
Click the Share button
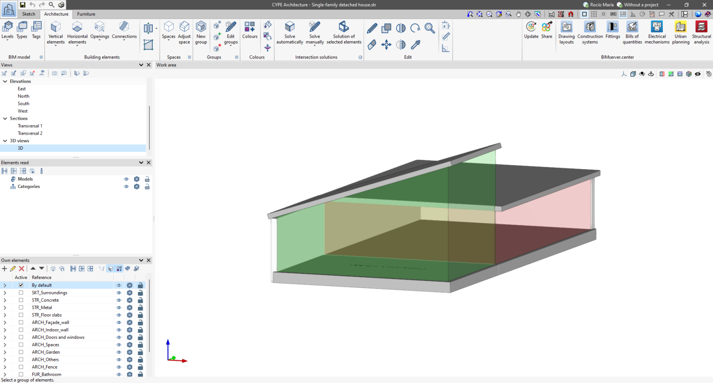[547, 32]
